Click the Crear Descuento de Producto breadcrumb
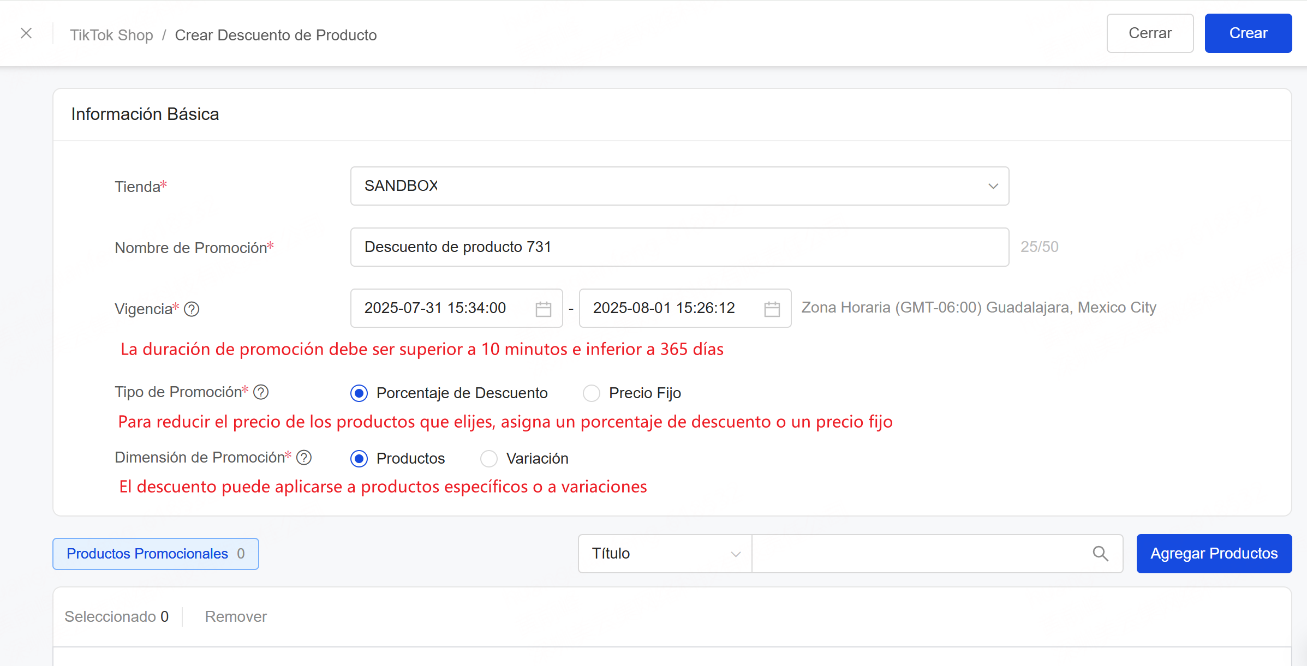Screen dimensions: 1307x666 pos(276,35)
